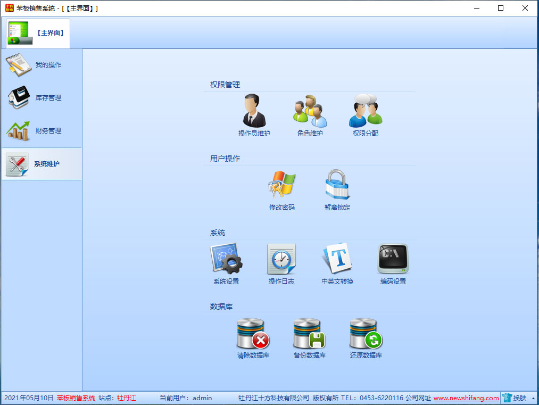
Task: Select 财务管理 in the sidebar
Action: click(x=42, y=131)
